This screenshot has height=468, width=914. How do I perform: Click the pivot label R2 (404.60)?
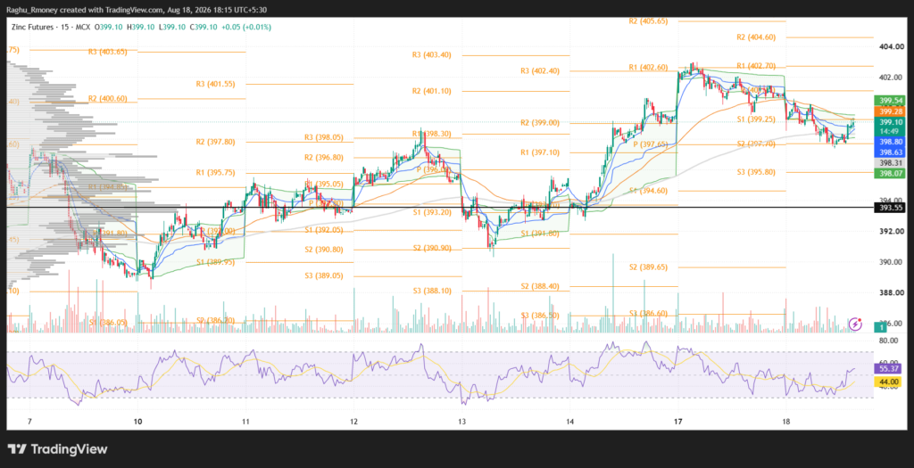tap(756, 37)
